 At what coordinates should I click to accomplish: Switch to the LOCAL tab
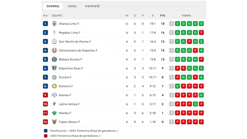(x=72, y=6)
